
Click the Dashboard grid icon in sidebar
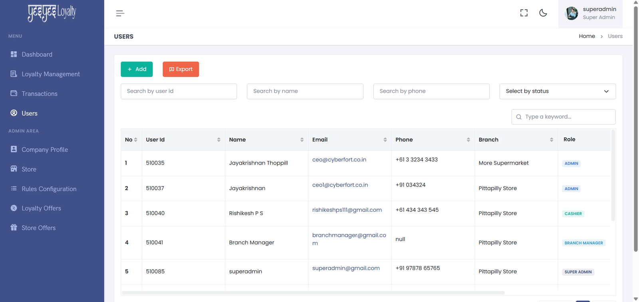[x=14, y=54]
